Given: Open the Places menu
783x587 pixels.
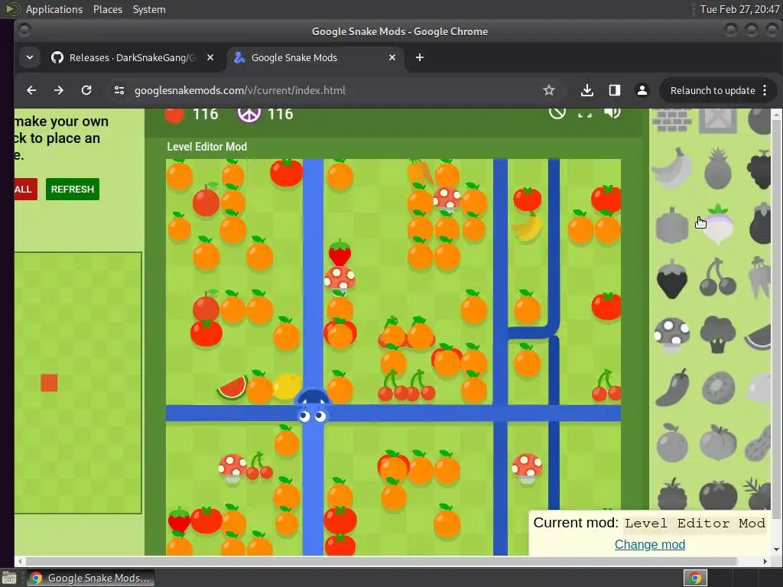Looking at the screenshot, I should pos(108,9).
